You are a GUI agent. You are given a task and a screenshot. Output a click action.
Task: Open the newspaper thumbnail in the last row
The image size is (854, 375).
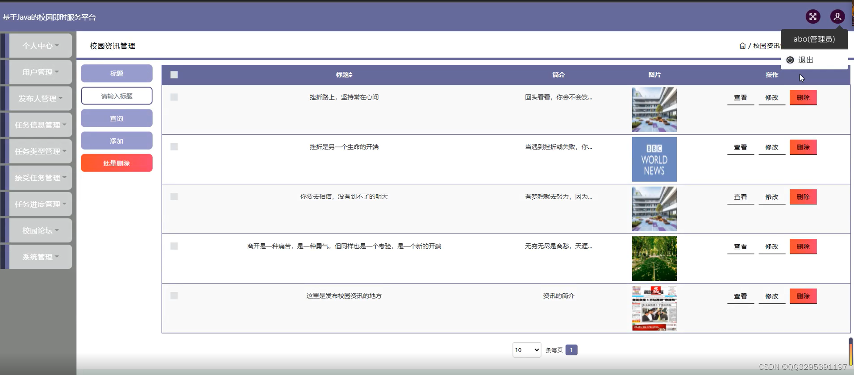pyautogui.click(x=654, y=308)
